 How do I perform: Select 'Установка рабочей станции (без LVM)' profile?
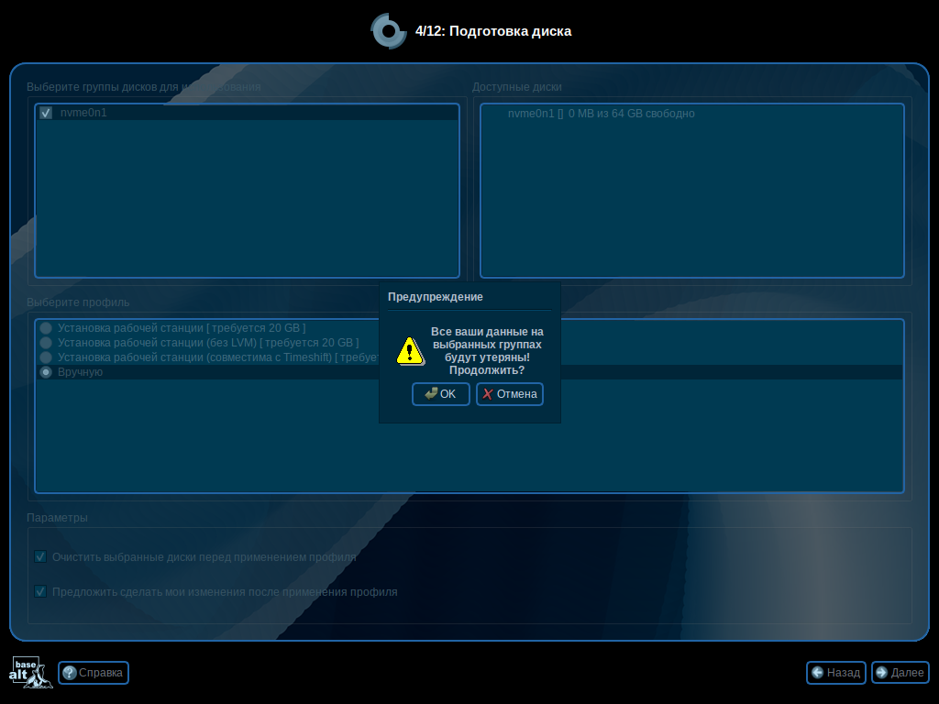click(46, 342)
